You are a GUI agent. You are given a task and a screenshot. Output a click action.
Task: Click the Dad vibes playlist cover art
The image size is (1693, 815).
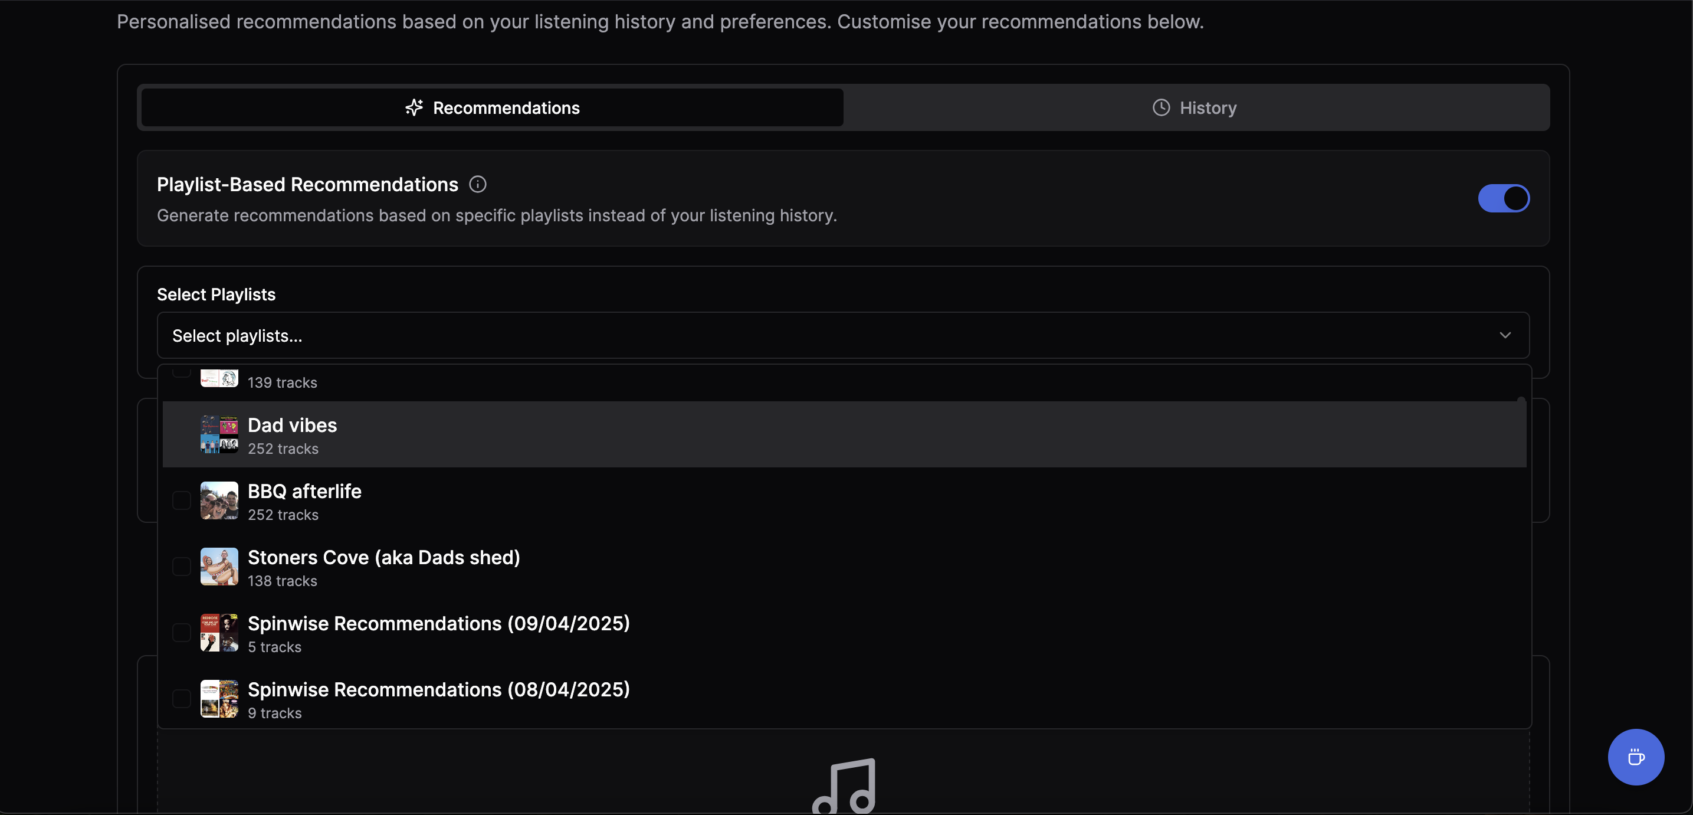219,434
